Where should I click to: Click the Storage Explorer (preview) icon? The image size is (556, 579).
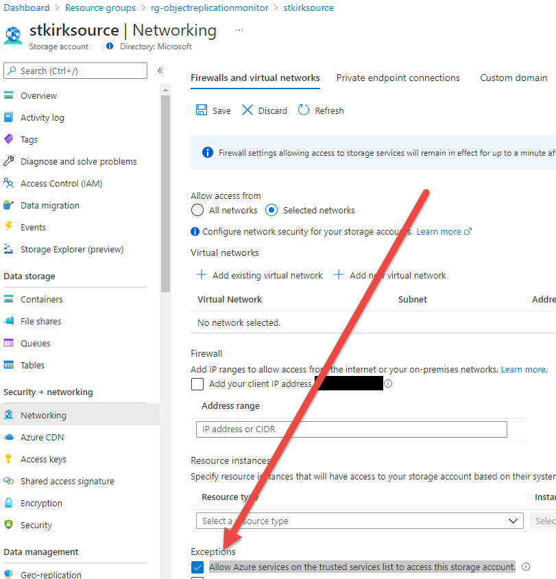(x=8, y=249)
